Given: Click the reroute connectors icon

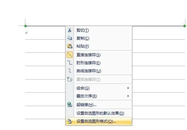Looking at the screenshot, I should tap(70, 79).
